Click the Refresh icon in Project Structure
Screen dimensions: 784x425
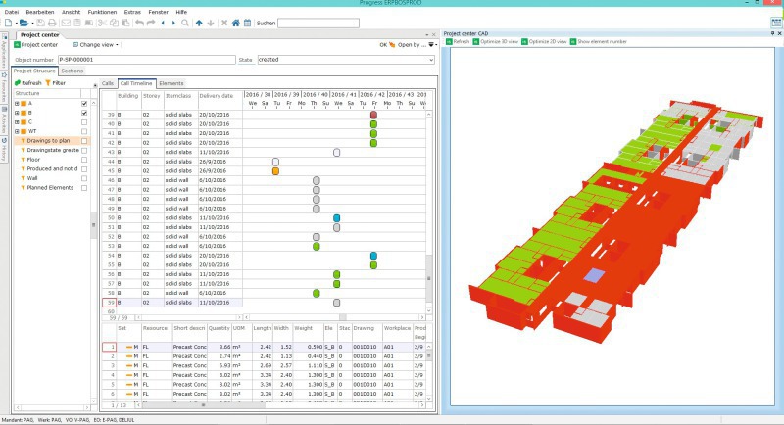click(18, 83)
